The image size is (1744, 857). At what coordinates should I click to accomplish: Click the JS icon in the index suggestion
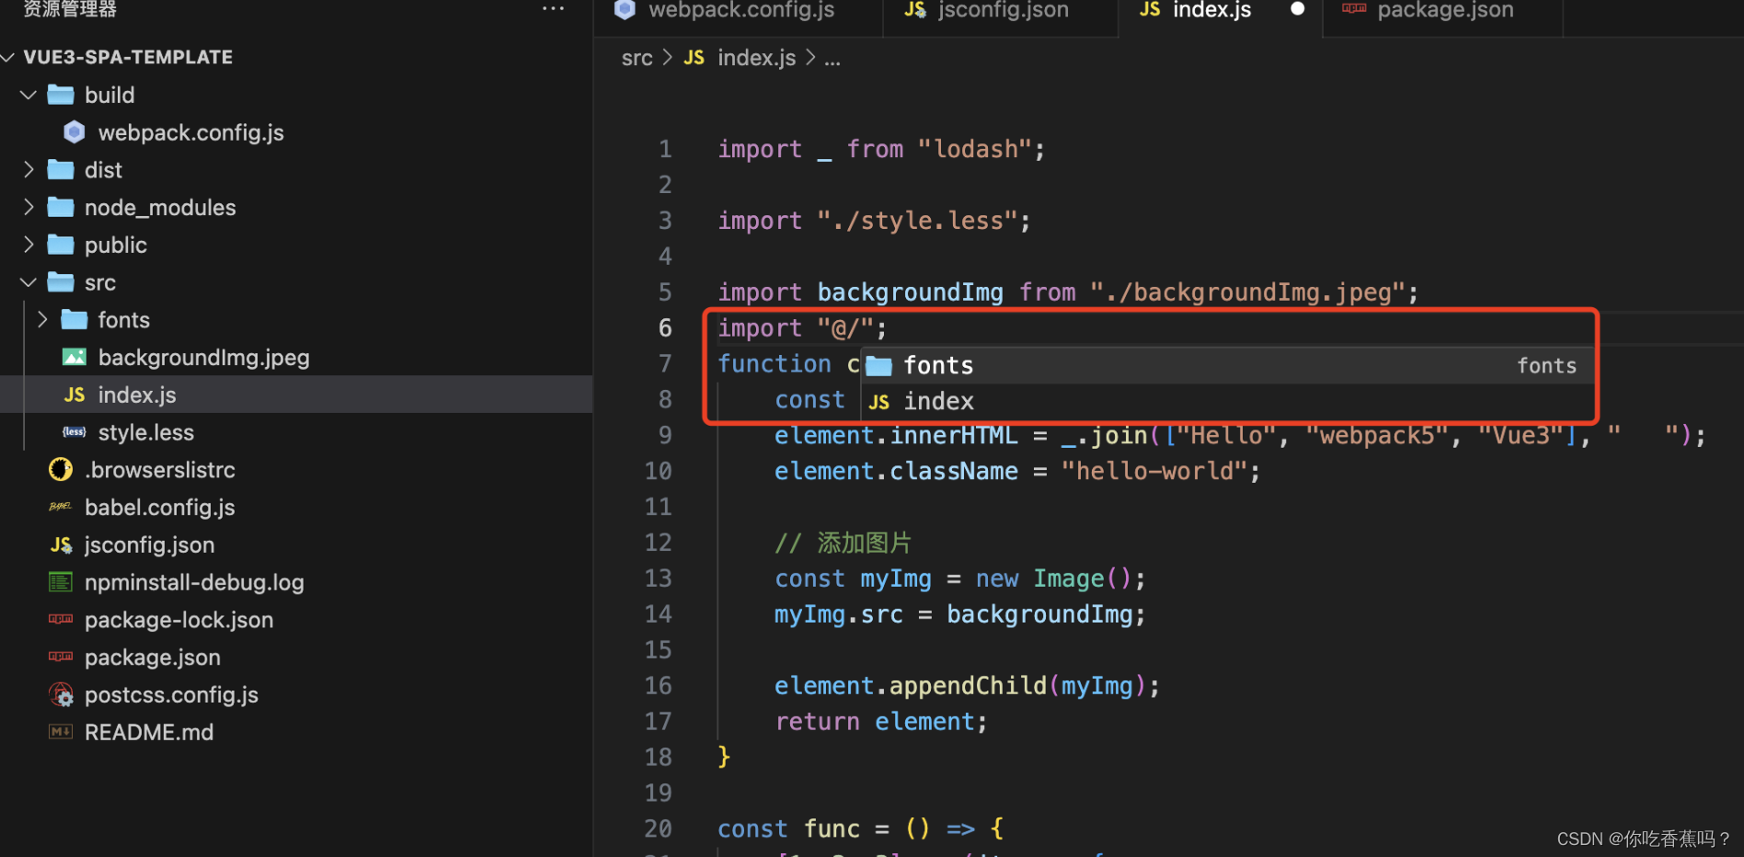[879, 402]
